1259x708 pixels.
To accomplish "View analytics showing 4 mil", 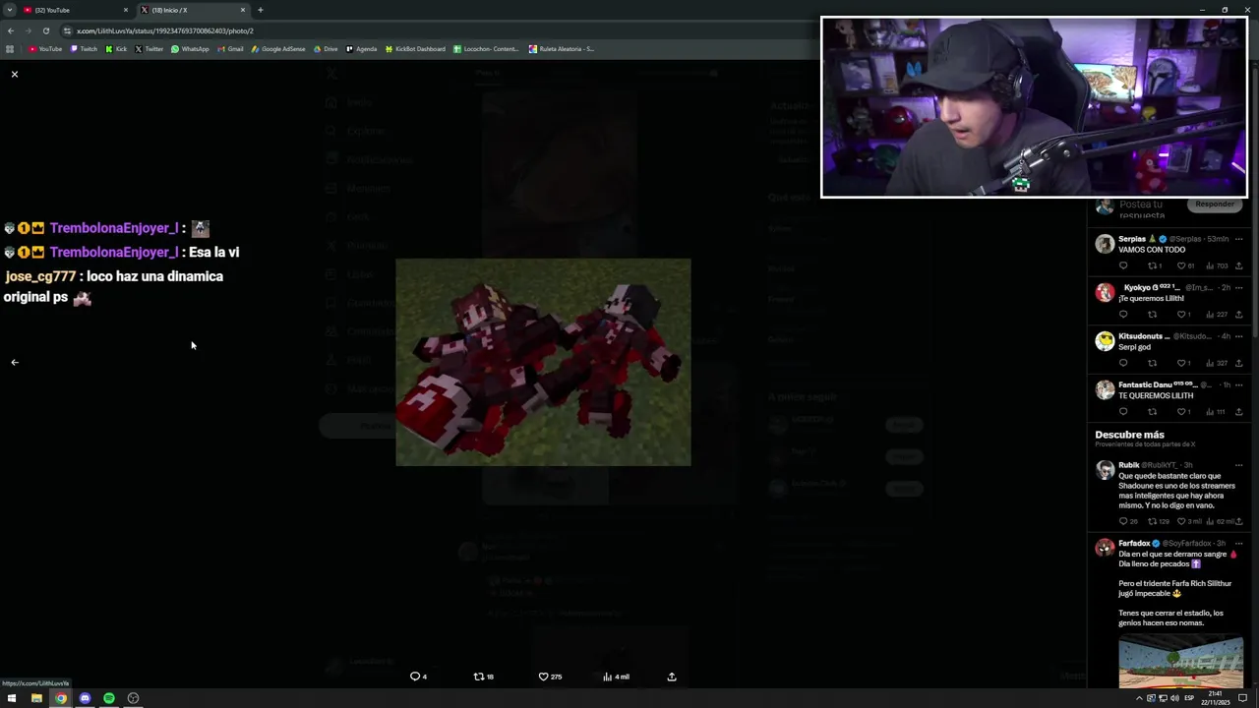I will click(616, 677).
